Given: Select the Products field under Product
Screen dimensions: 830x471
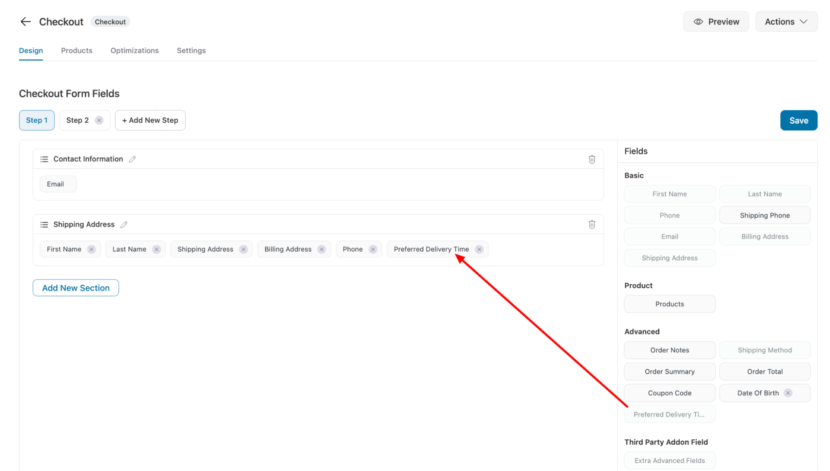Looking at the screenshot, I should click(669, 304).
